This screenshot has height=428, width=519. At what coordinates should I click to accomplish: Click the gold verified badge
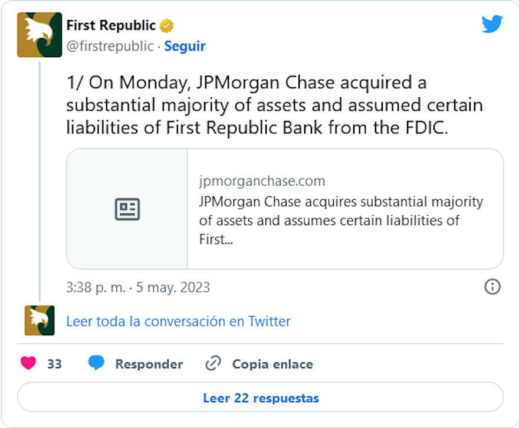(167, 26)
